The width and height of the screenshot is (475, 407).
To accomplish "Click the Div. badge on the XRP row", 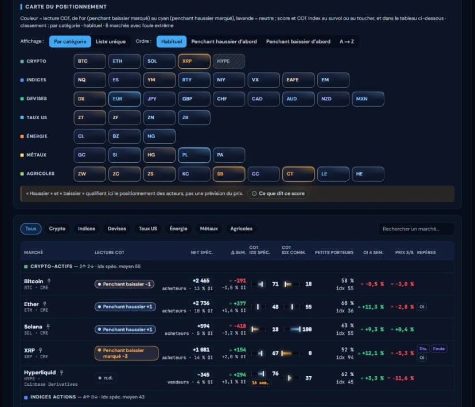I will point(423,349).
